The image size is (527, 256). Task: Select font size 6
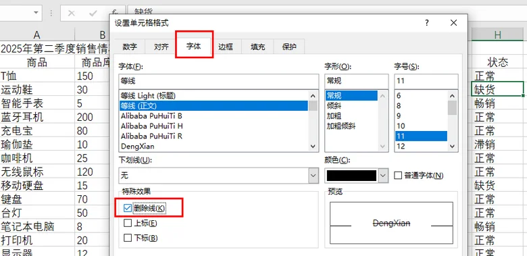tap(421, 96)
